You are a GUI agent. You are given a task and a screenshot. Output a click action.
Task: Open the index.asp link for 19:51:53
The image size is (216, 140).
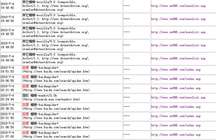[176, 70]
